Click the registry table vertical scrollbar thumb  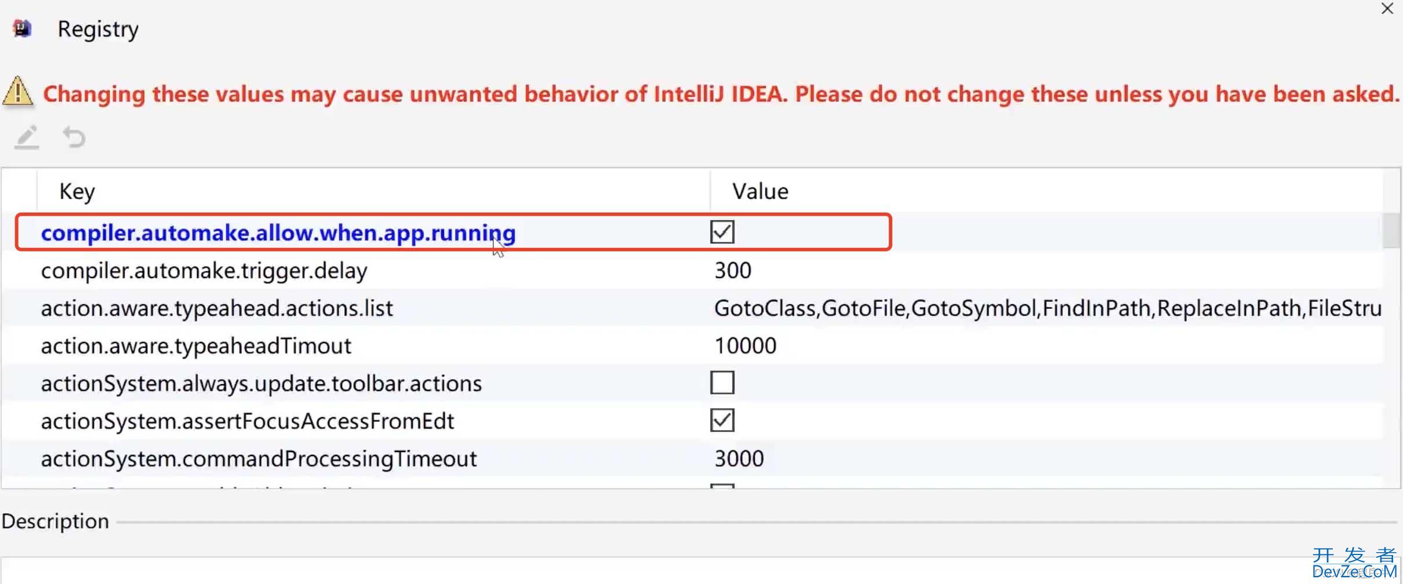pyautogui.click(x=1391, y=231)
